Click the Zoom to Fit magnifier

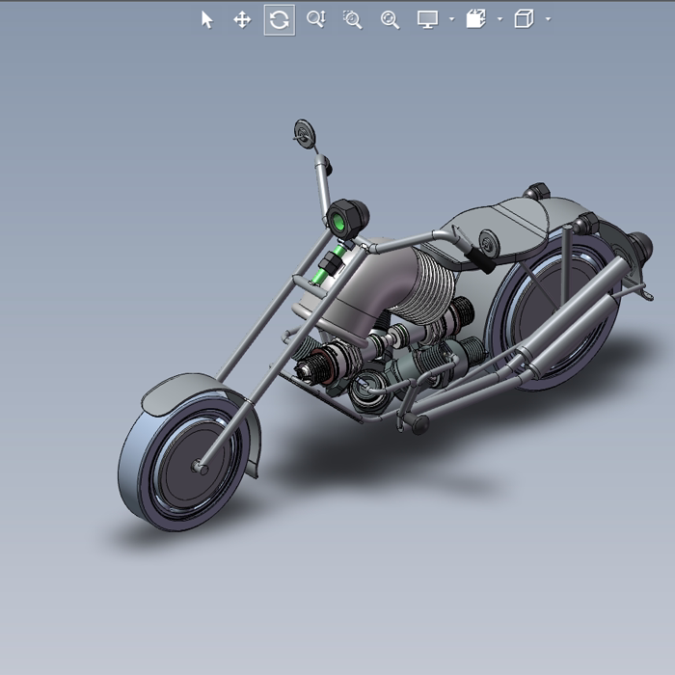tap(390, 20)
